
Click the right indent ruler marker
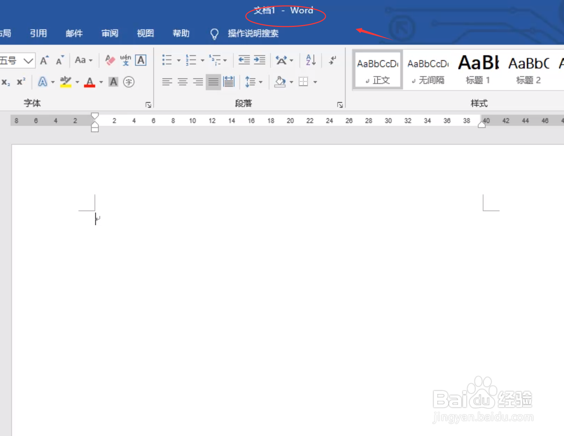click(481, 125)
